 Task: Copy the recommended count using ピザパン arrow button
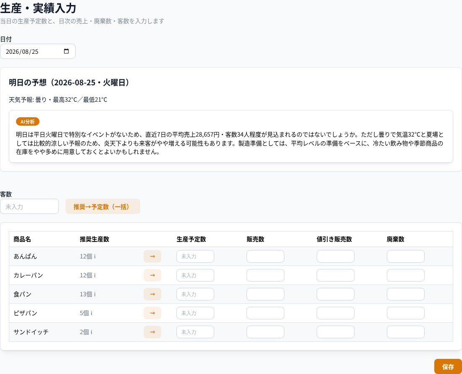152,313
